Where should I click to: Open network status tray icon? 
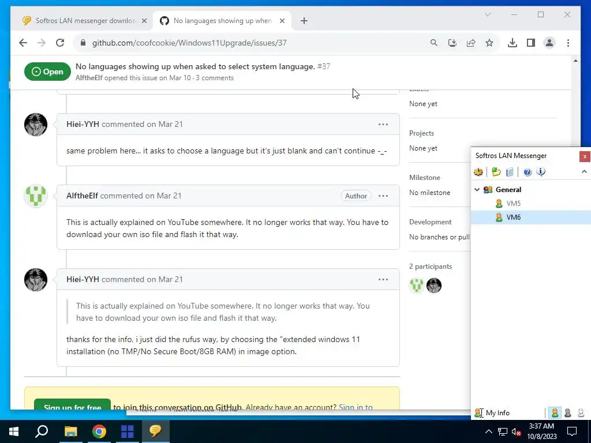[503, 431]
